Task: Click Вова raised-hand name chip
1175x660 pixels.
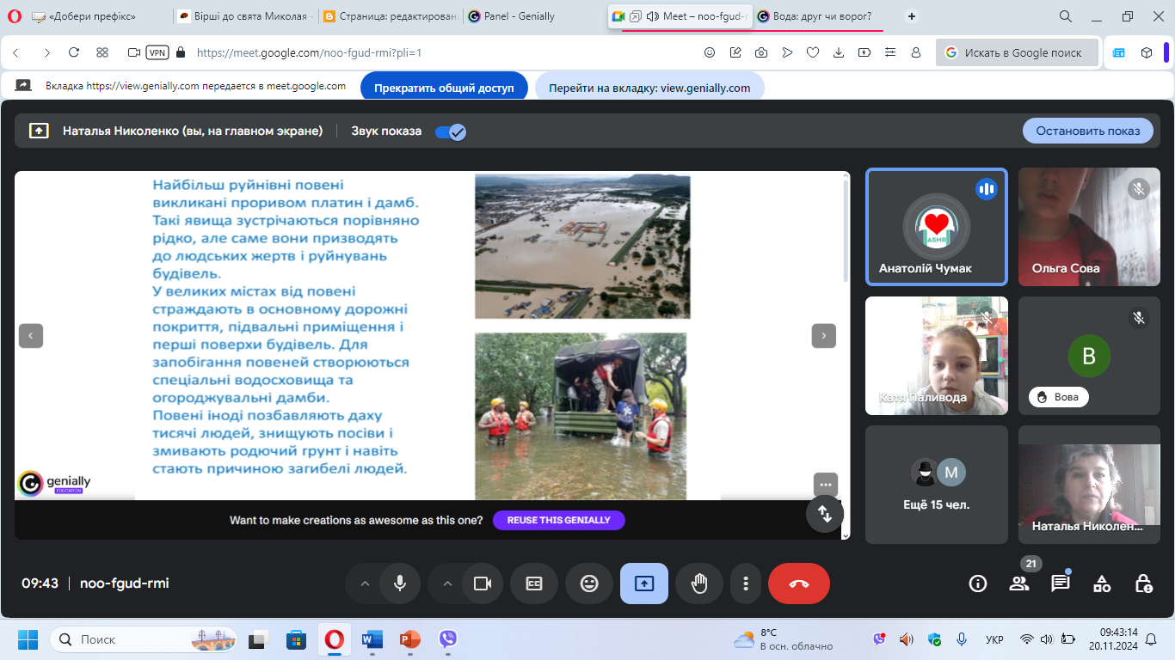Action: point(1059,397)
